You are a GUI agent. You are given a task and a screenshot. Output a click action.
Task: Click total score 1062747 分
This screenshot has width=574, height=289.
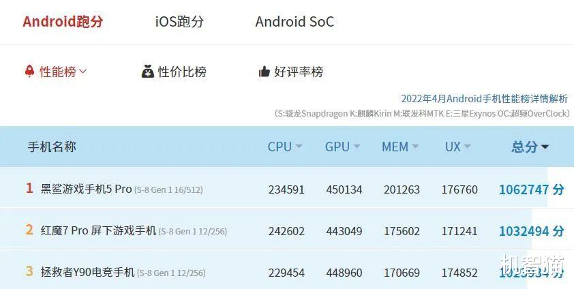[x=531, y=189]
